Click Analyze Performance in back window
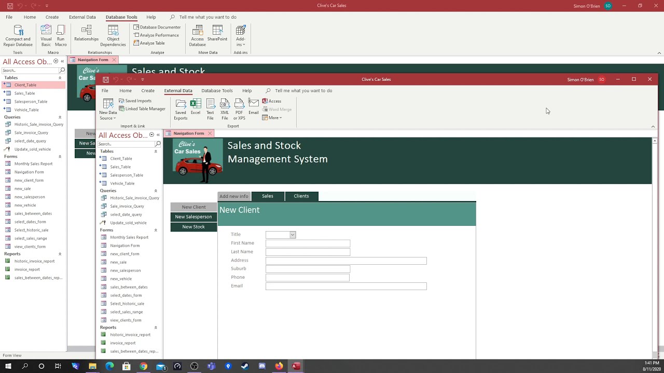The image size is (664, 373). click(x=156, y=35)
